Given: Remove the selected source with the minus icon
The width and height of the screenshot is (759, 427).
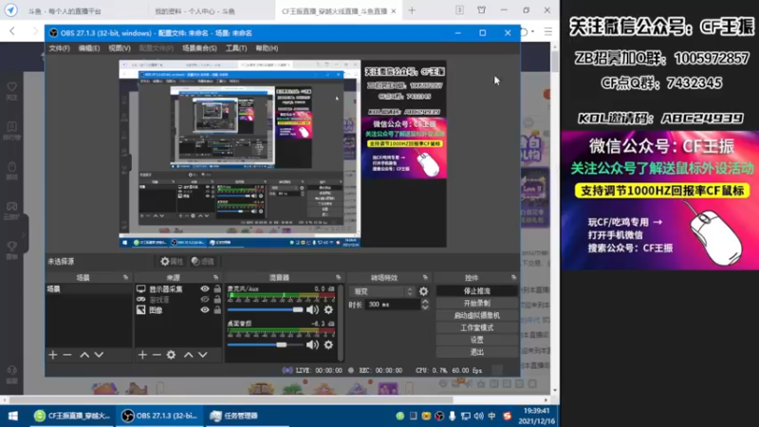Looking at the screenshot, I should coord(157,355).
